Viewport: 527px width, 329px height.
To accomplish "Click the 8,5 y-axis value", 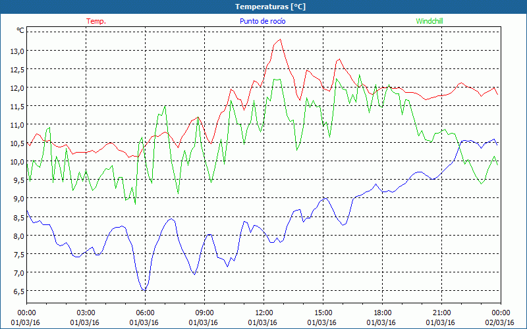I will [19, 218].
